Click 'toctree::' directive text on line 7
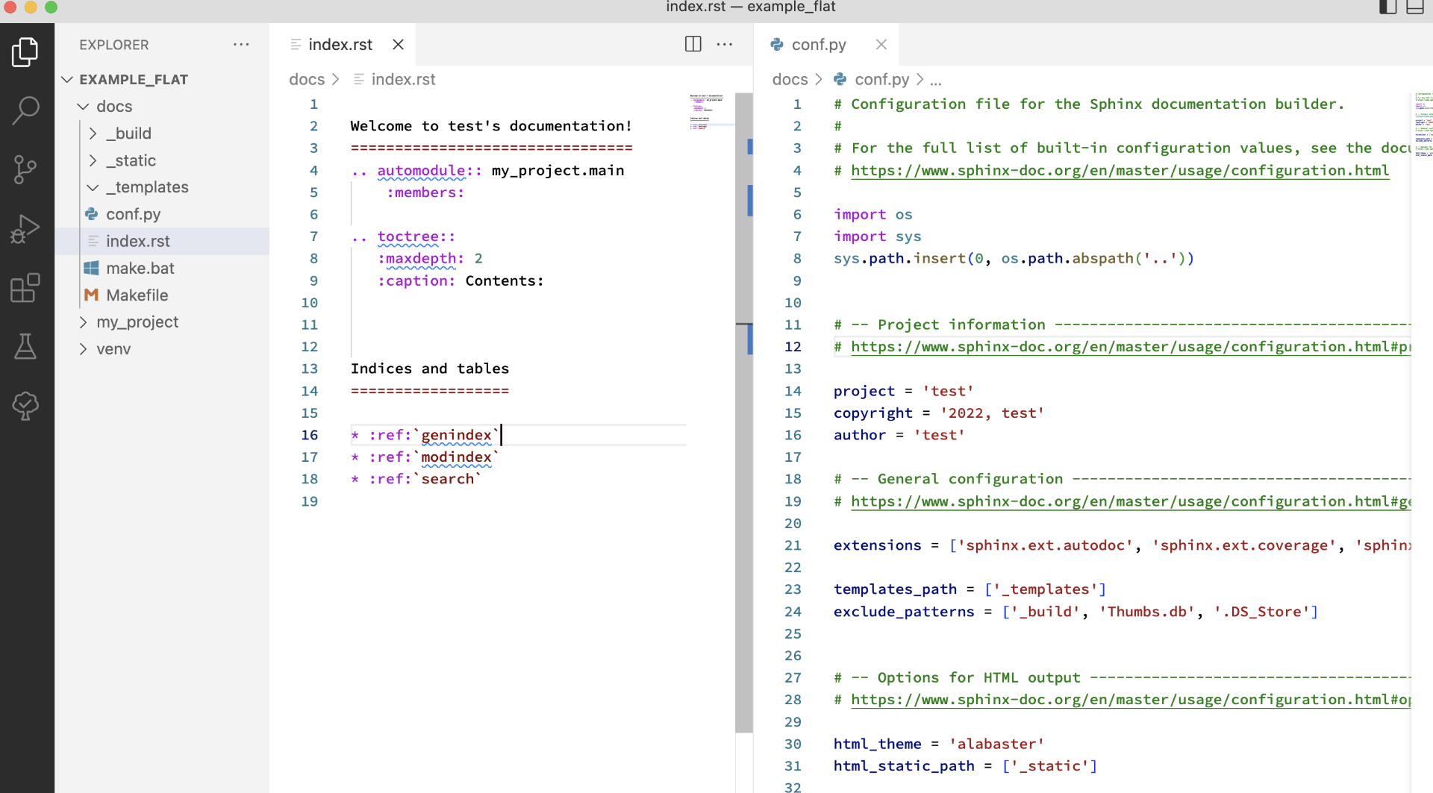The image size is (1433, 793). coord(416,236)
